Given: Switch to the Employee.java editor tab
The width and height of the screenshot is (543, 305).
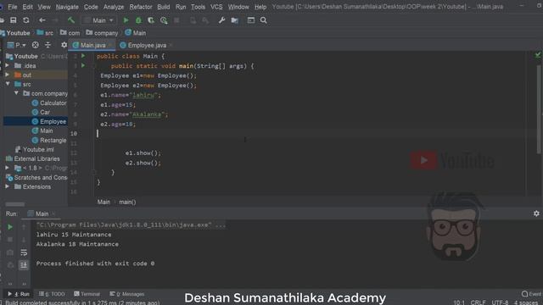Looking at the screenshot, I should [147, 45].
